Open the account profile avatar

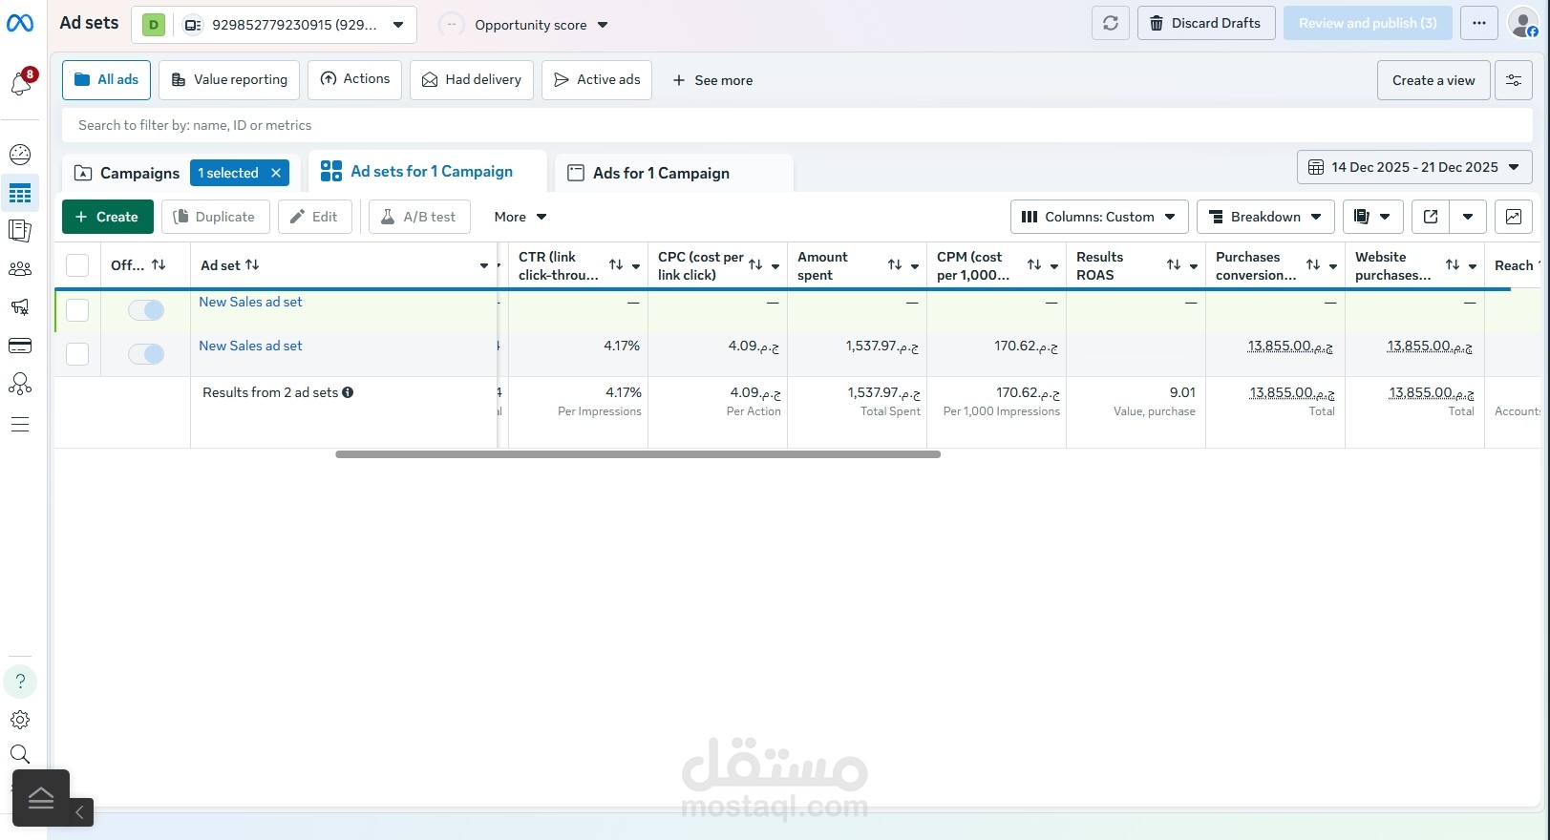(x=1522, y=23)
